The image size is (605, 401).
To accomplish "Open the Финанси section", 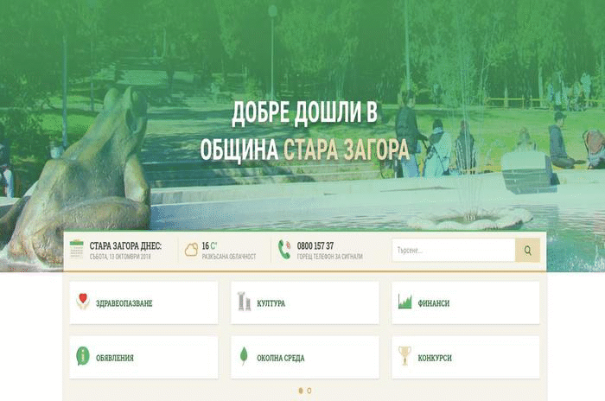I will [466, 303].
